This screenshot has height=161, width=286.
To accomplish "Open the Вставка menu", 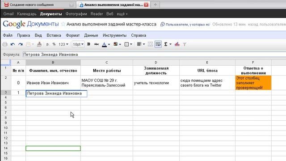I will point(54,35).
